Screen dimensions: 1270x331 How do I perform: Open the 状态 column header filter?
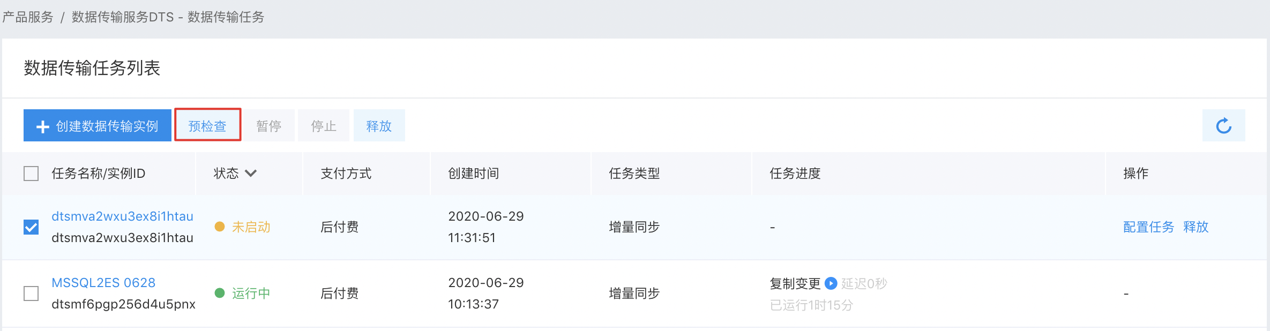[x=235, y=174]
